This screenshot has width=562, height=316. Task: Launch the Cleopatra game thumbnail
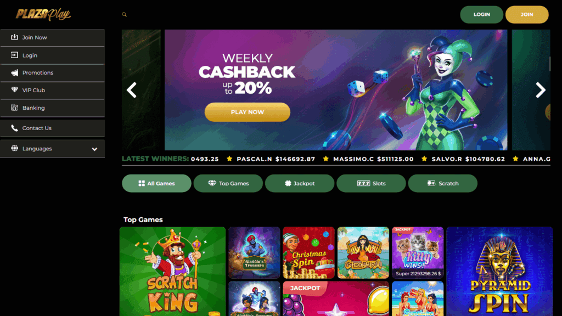click(x=363, y=252)
